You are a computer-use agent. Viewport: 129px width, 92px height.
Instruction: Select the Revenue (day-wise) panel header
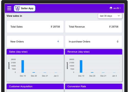(94, 52)
